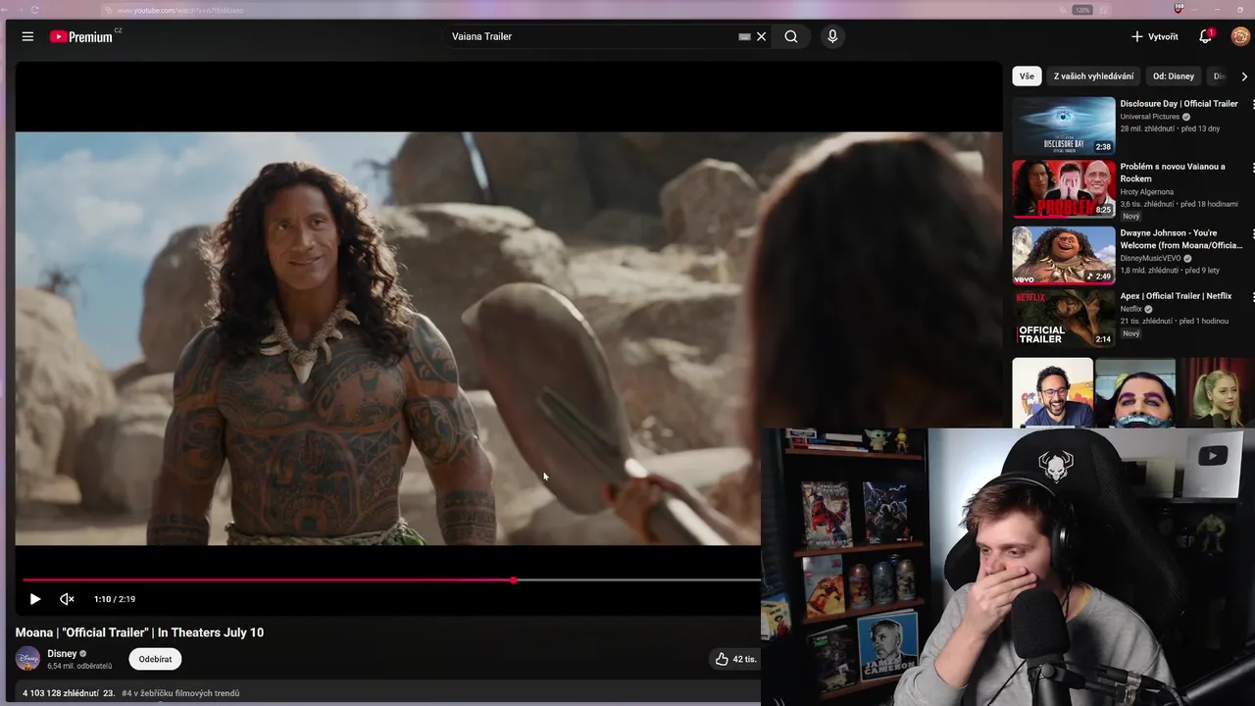Open notifications bell

1206,36
